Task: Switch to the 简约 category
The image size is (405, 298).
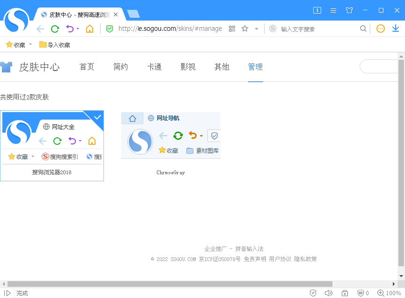Action: click(120, 67)
